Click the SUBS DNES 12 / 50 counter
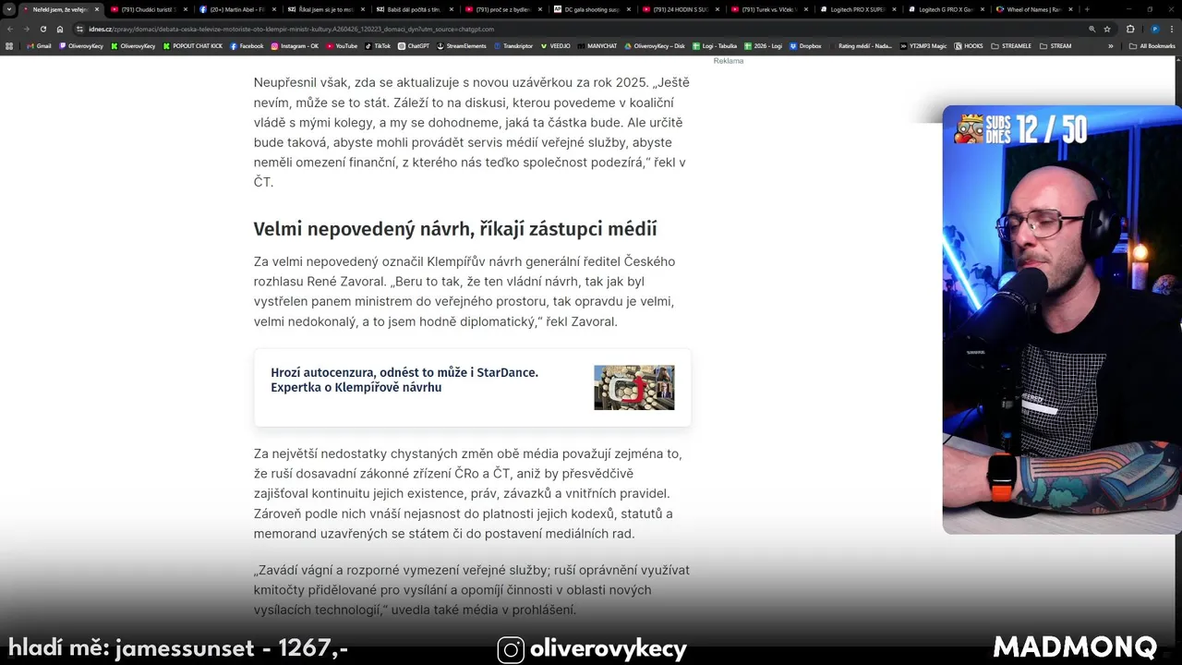 pyautogui.click(x=1021, y=129)
